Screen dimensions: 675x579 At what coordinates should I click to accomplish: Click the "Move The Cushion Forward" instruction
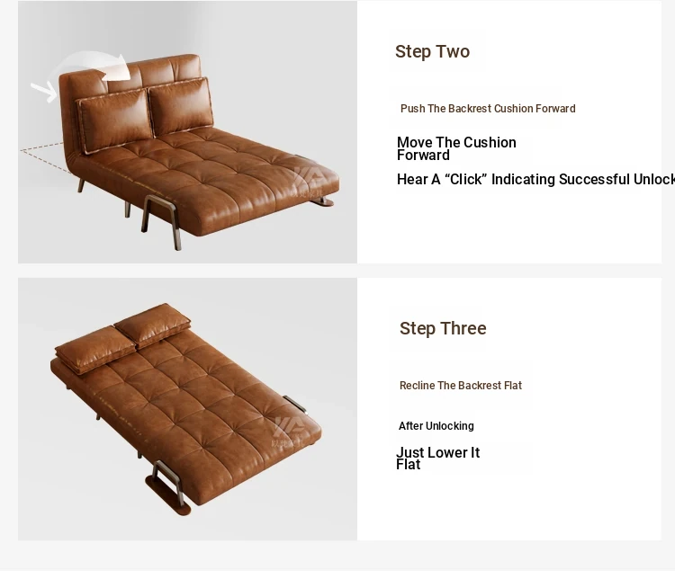[456, 148]
